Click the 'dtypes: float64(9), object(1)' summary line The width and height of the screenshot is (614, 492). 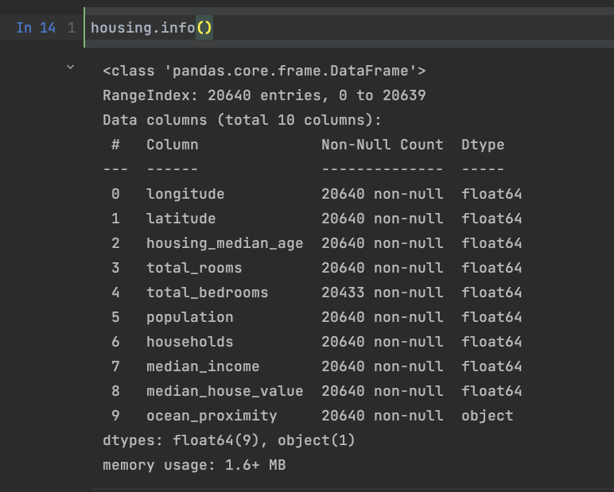[x=229, y=440]
